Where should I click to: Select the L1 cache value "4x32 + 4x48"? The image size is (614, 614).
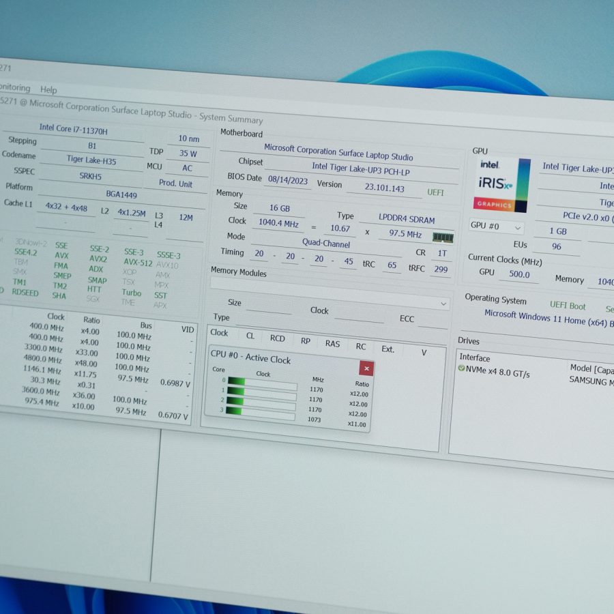coord(66,207)
